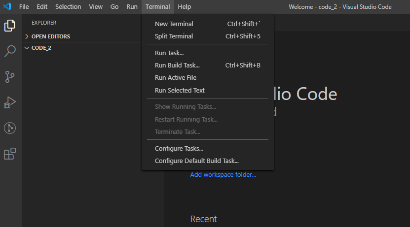Open the View menu
Viewport: 410px width, 227px height.
[96, 7]
